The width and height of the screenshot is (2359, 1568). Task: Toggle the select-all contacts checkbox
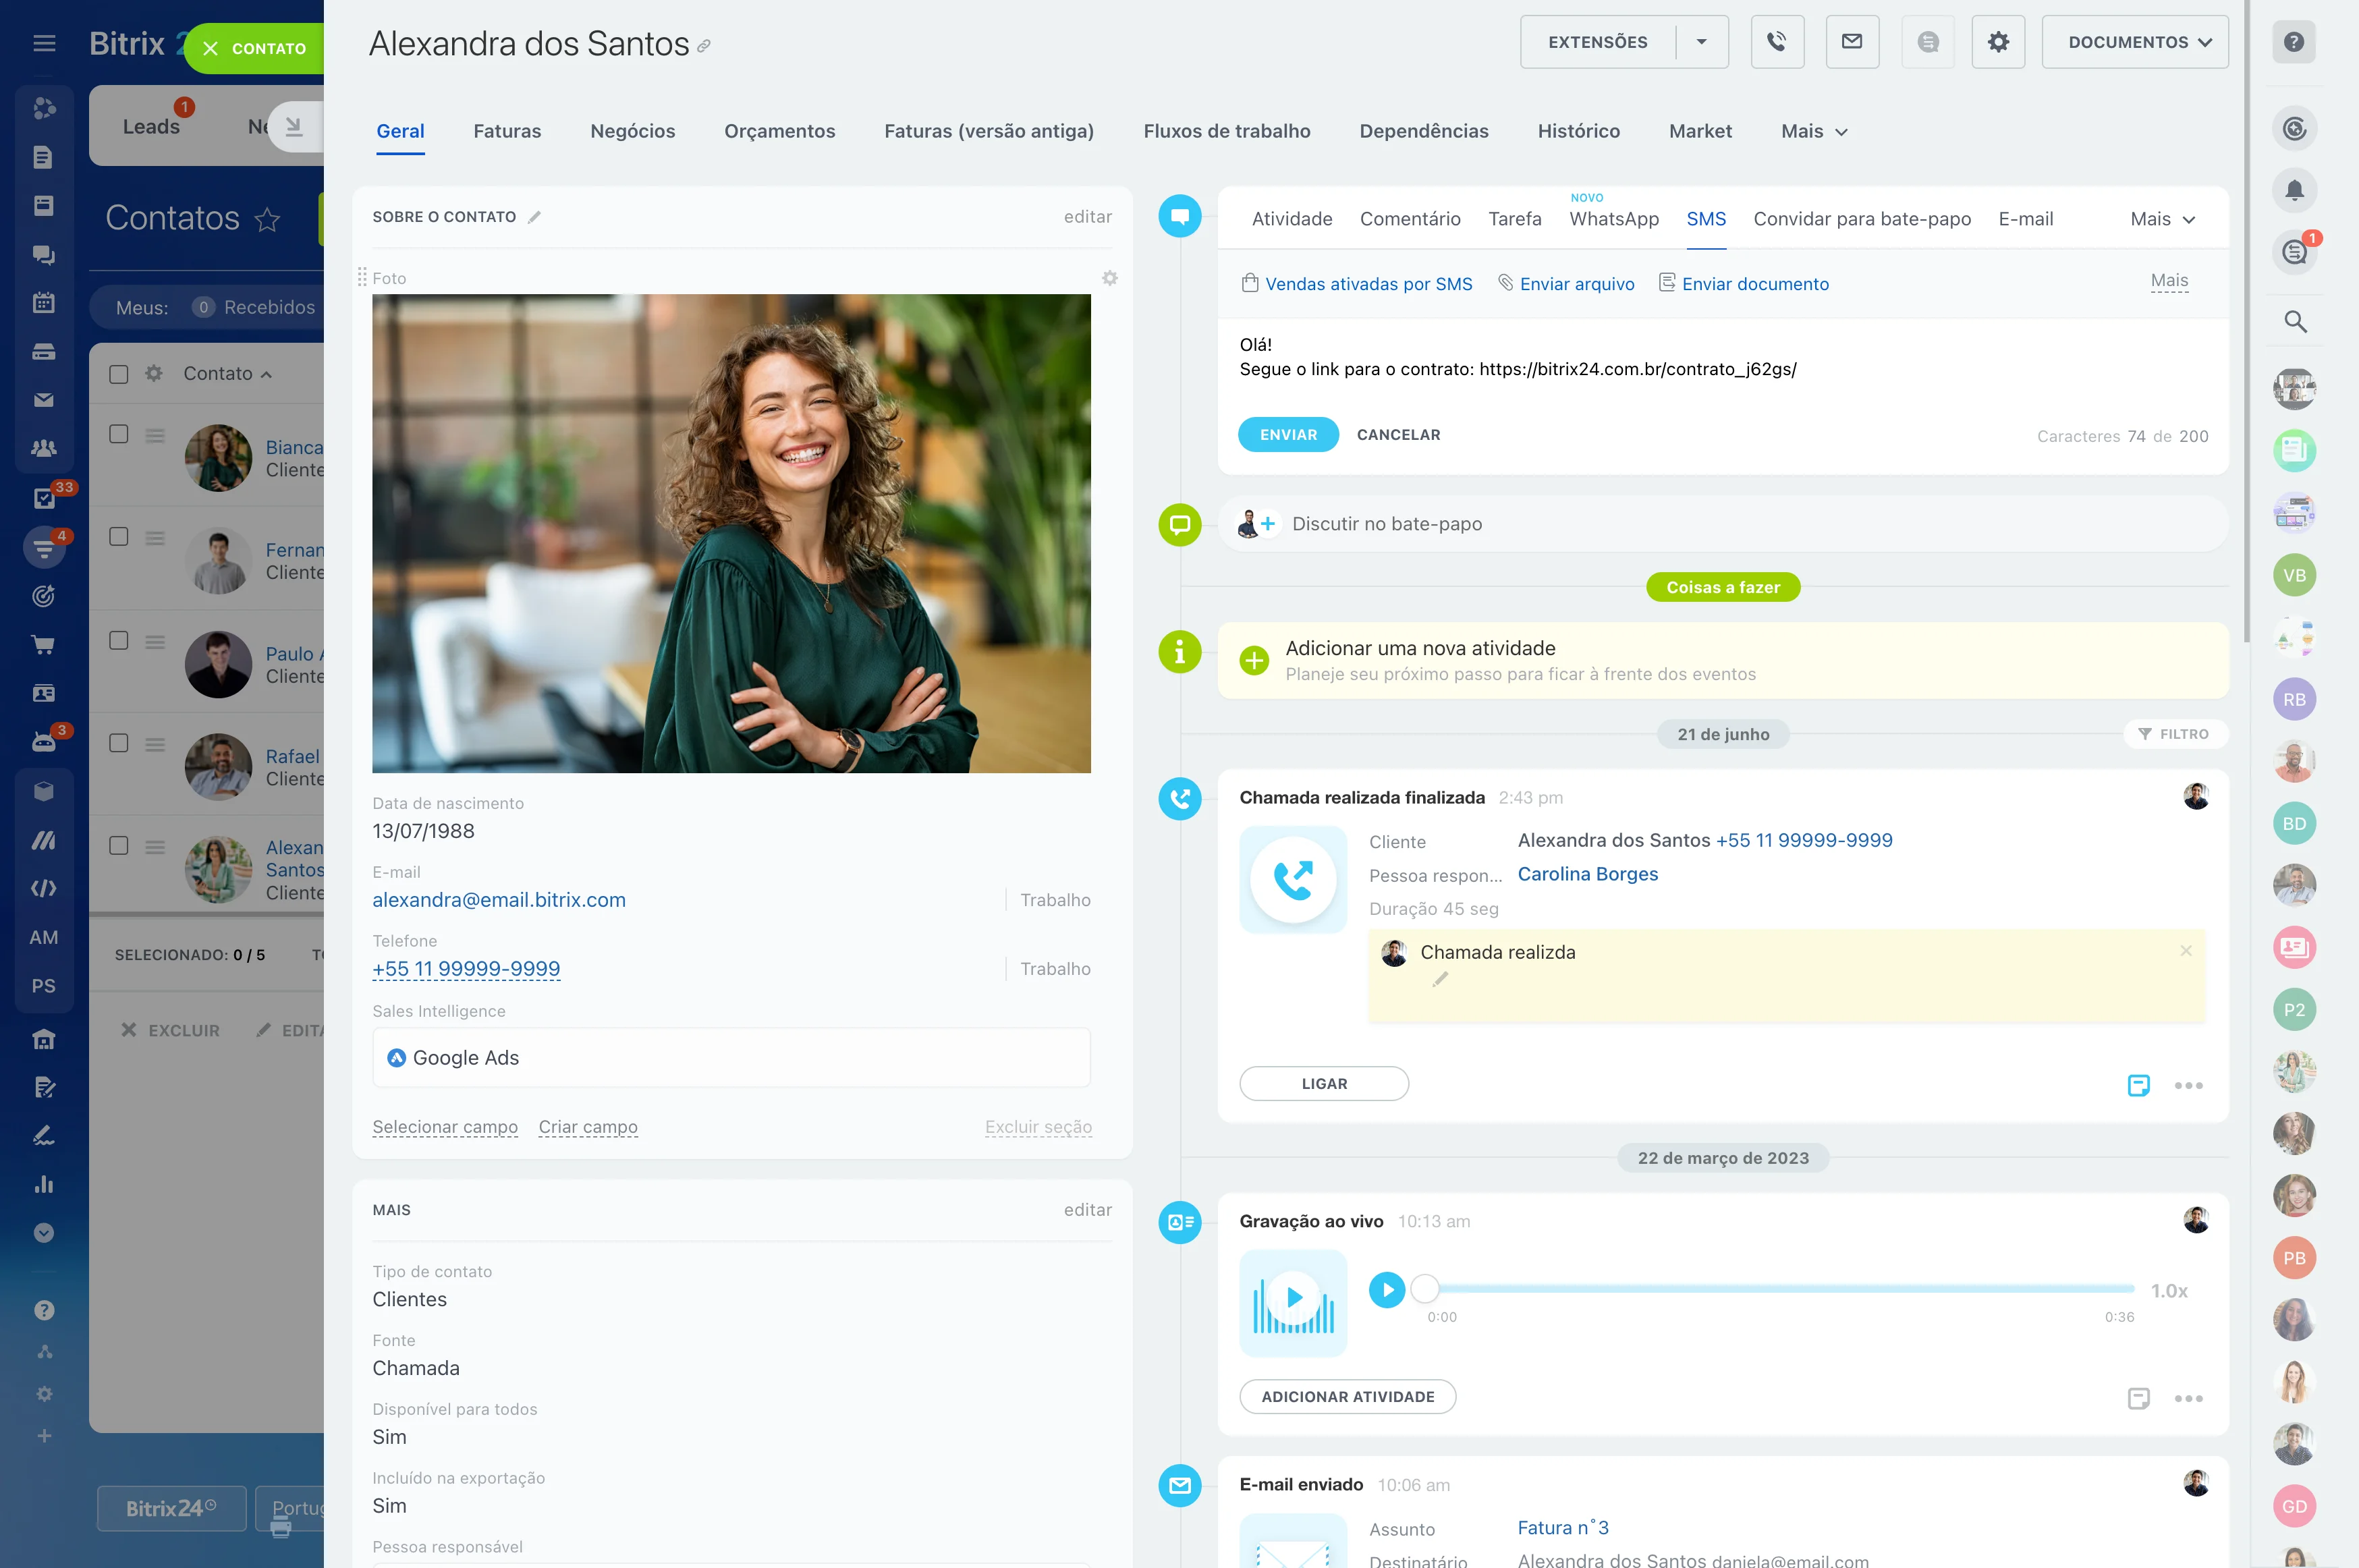(x=119, y=374)
